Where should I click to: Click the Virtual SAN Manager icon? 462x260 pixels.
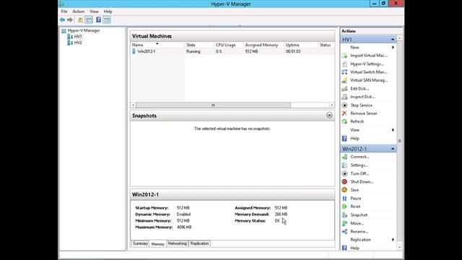tap(344, 80)
